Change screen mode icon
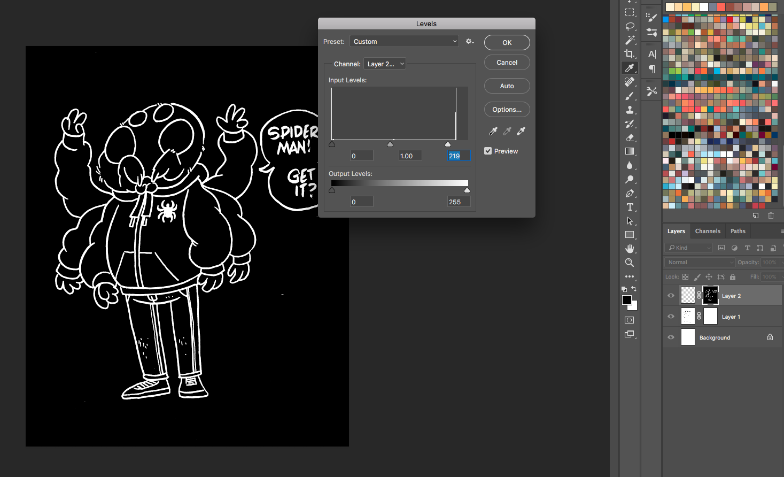Image resolution: width=784 pixels, height=477 pixels. (630, 334)
